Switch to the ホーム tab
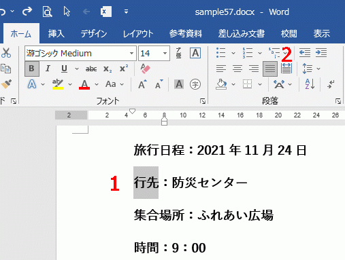This screenshot has width=345, height=260. coord(21,34)
